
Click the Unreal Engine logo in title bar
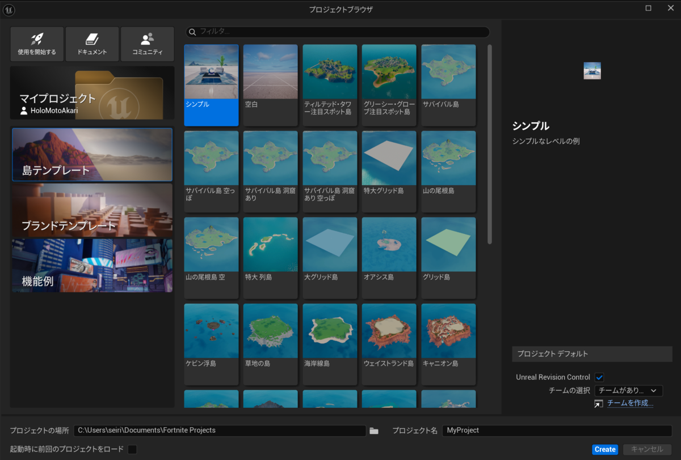(9, 9)
